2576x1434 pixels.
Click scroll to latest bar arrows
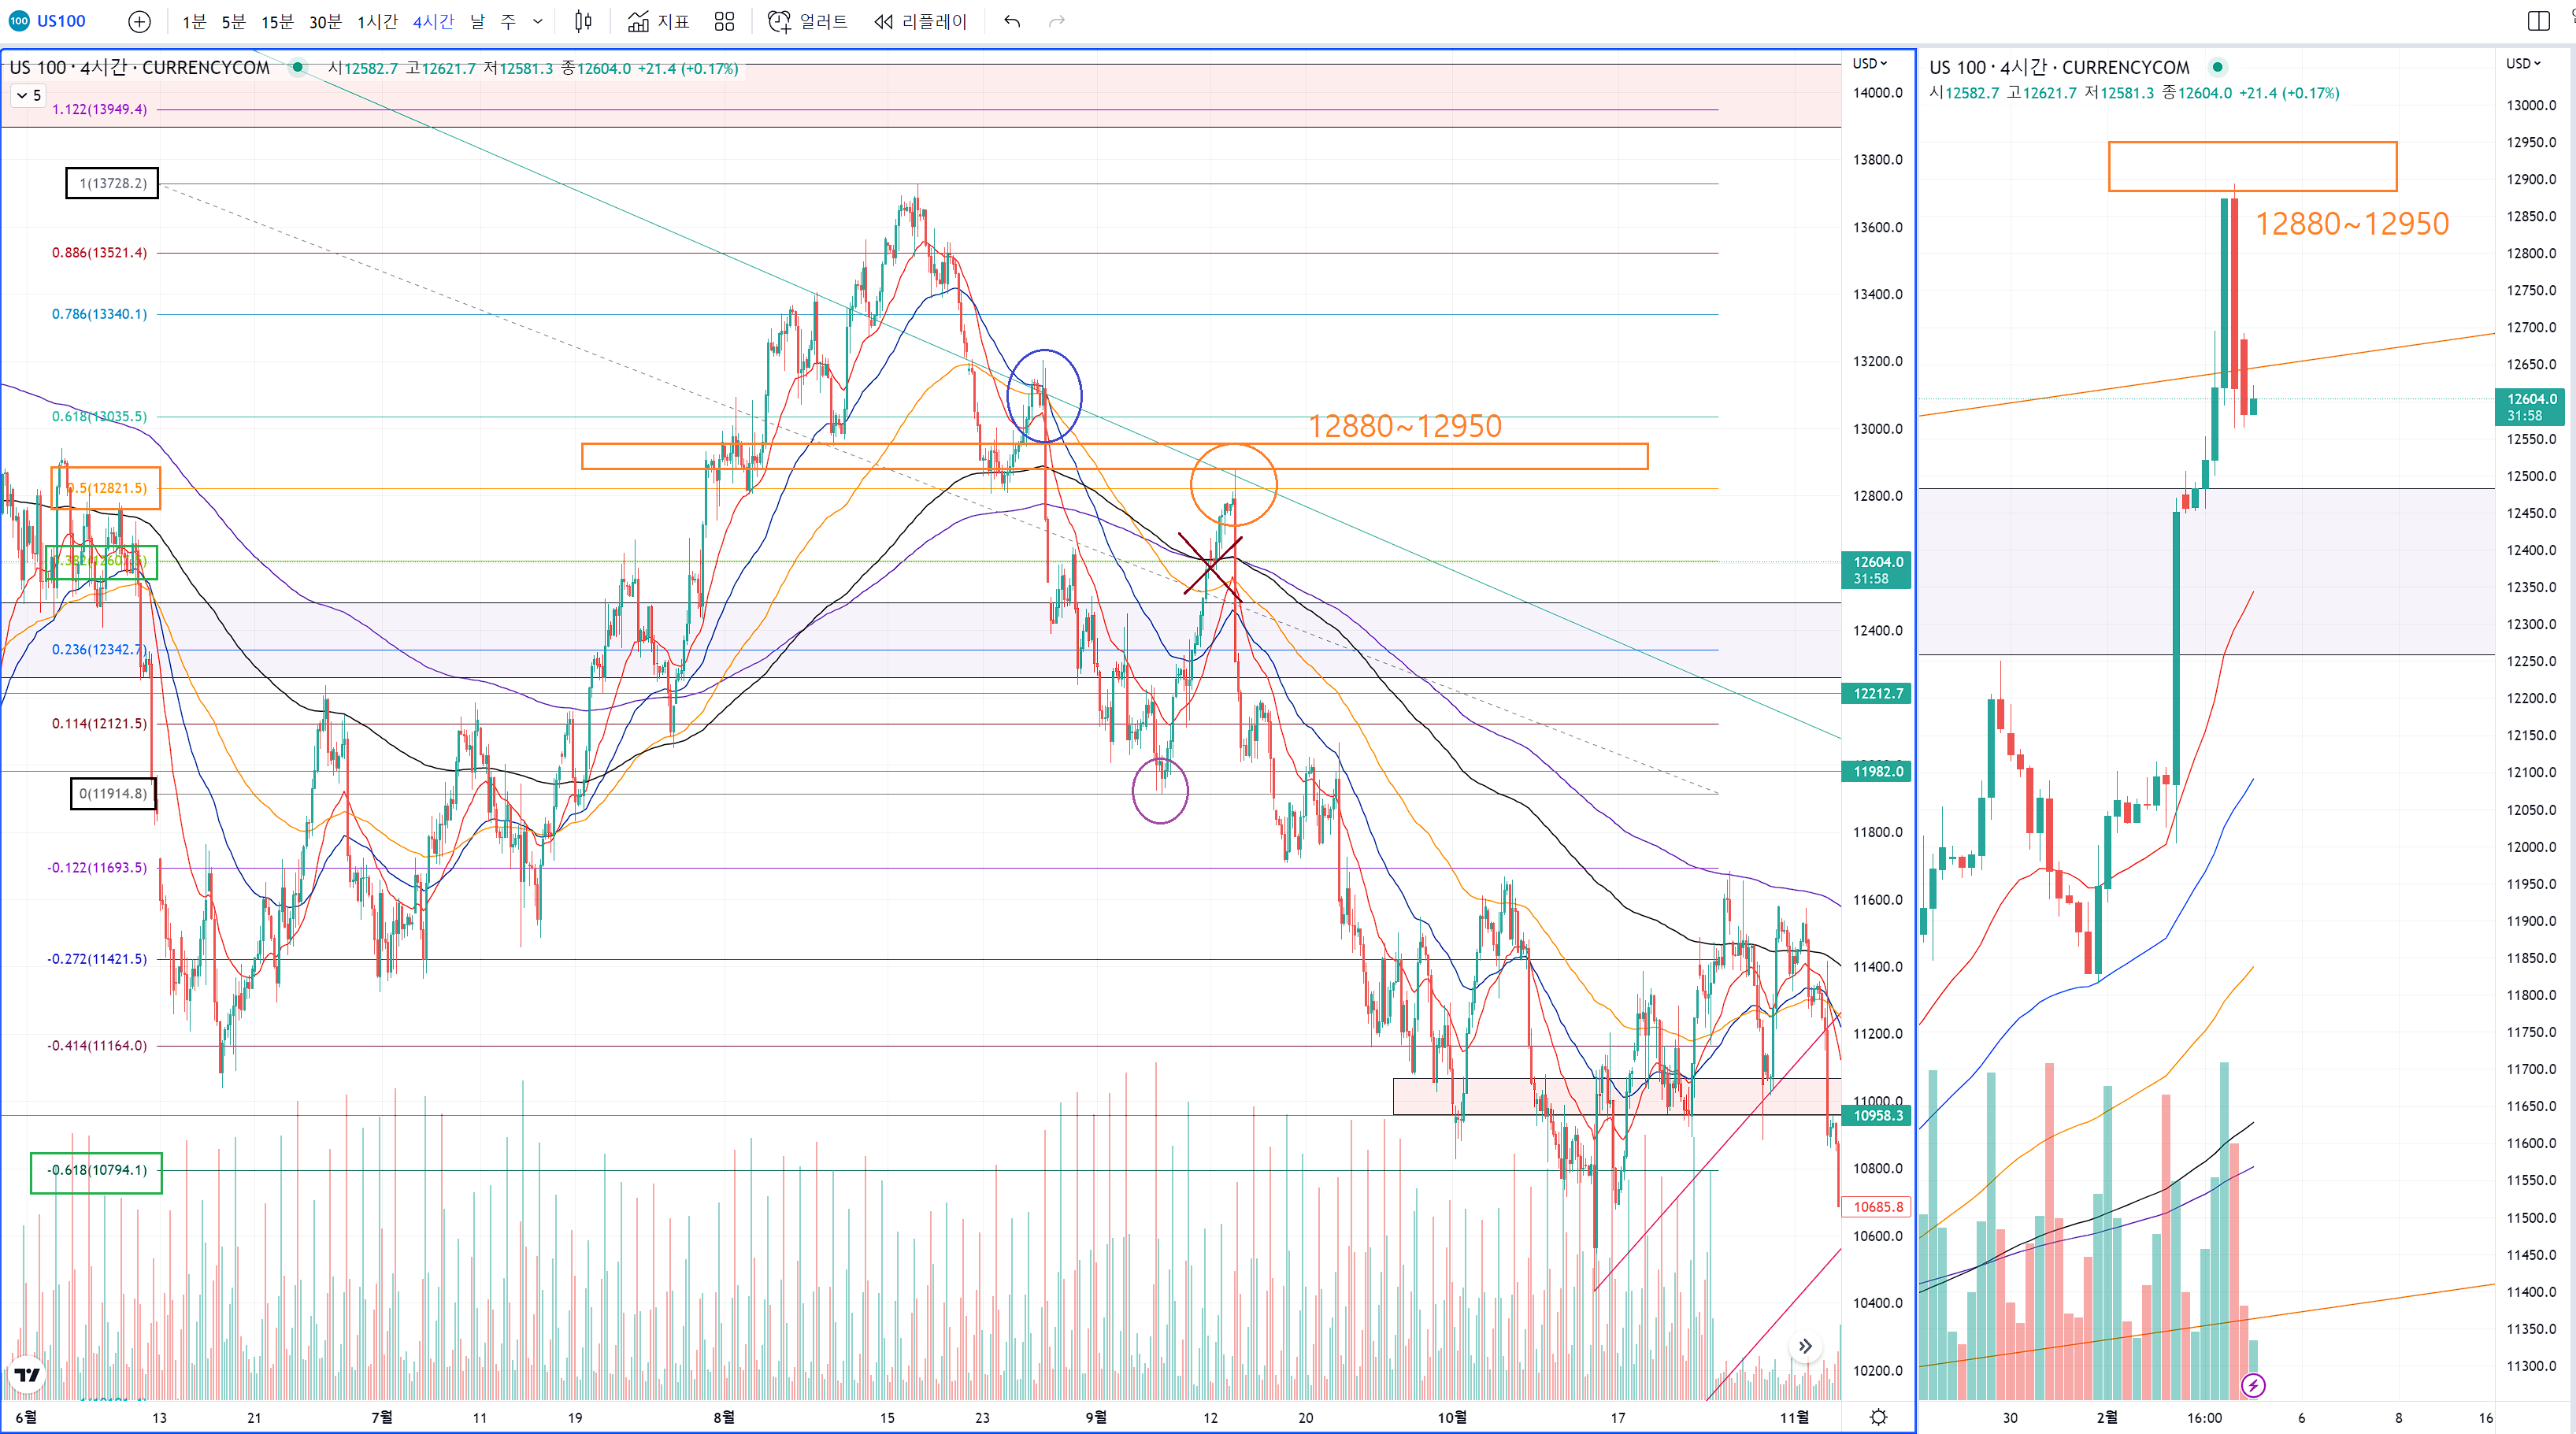pyautogui.click(x=1805, y=1346)
